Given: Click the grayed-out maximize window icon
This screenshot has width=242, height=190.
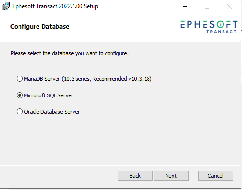Looking at the screenshot, I should click(207, 6).
